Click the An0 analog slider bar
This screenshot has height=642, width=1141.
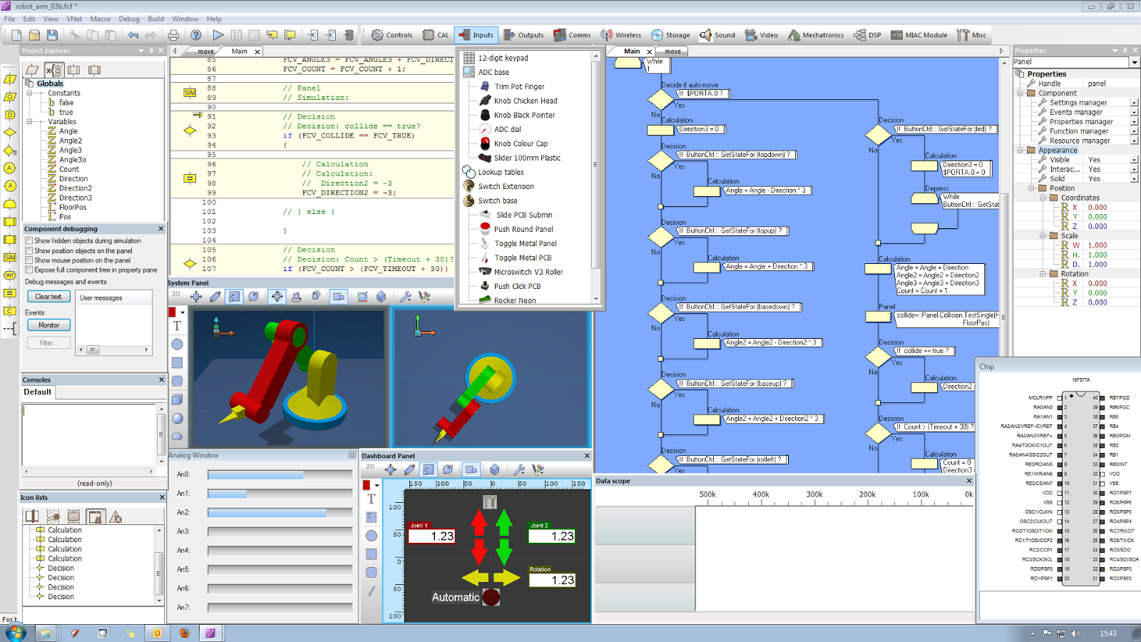[280, 474]
